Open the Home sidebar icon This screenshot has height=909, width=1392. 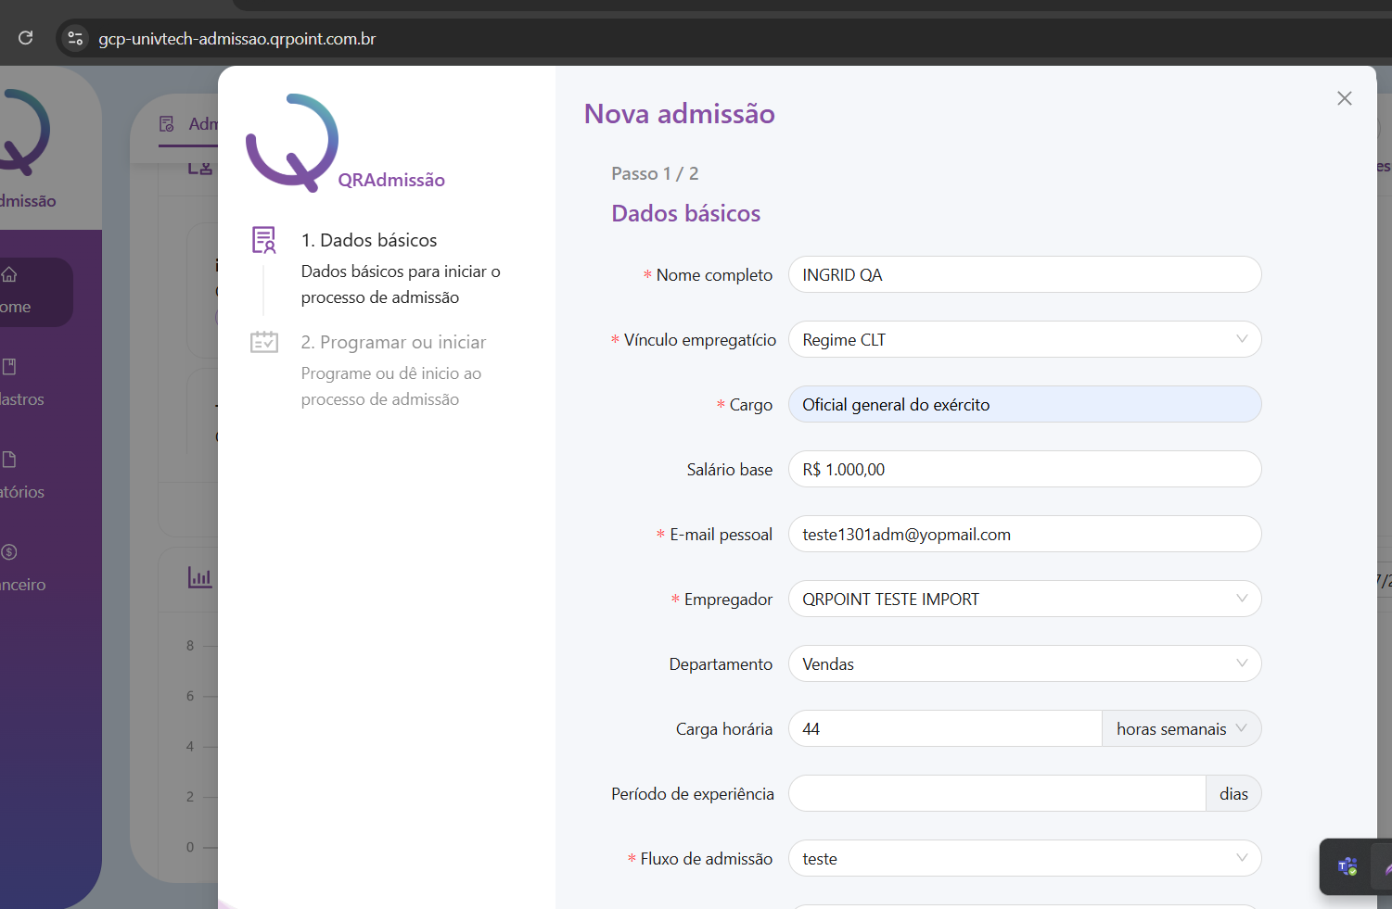pyautogui.click(x=9, y=274)
